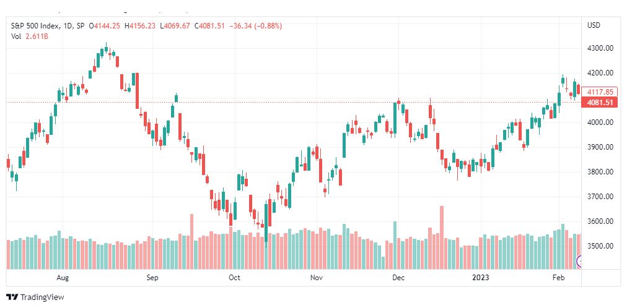Click the -36.34 (-0.88%) change value
The height and width of the screenshot is (308, 627).
coord(255,26)
